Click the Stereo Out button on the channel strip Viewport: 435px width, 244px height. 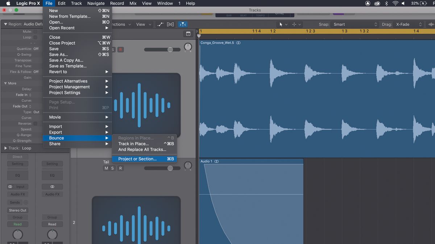point(17,210)
